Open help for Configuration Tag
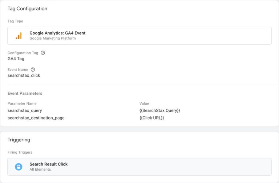Viewport: 279px width, 183px height. (x=43, y=53)
